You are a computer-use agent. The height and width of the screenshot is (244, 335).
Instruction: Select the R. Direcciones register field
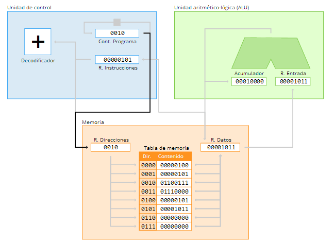click(x=110, y=147)
